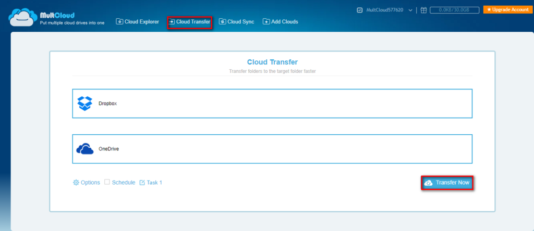Click the Cloud Explorer folder icon
534x231 pixels.
point(119,22)
